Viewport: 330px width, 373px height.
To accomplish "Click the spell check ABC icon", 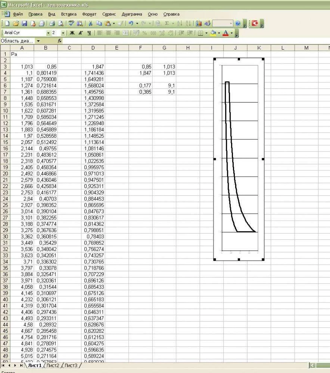I will [71, 23].
